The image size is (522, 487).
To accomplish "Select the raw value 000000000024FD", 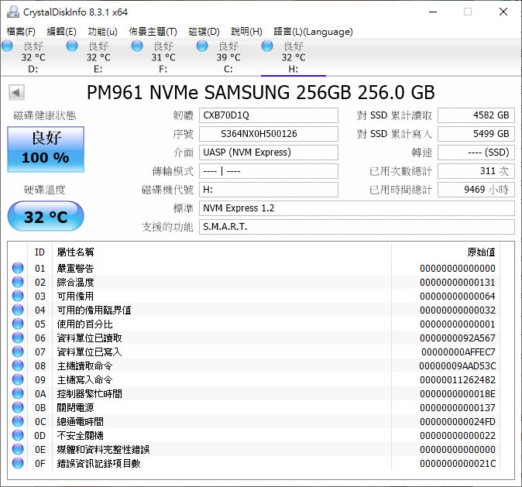I will [458, 422].
